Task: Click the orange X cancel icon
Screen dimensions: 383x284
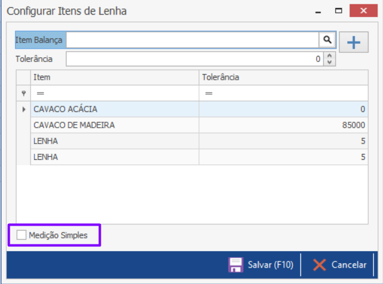Action: tap(319, 265)
